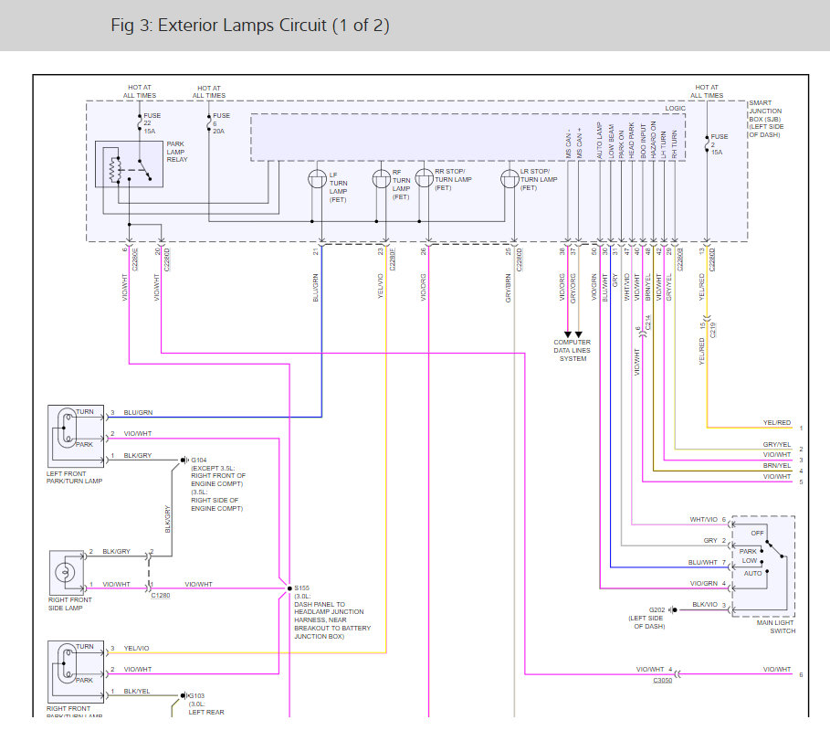Select the Right Front Park/Turn Lamp symbol

(76, 672)
